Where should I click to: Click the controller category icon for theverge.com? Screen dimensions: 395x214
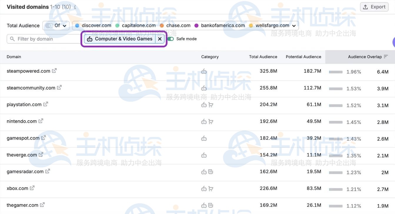pyautogui.click(x=204, y=154)
